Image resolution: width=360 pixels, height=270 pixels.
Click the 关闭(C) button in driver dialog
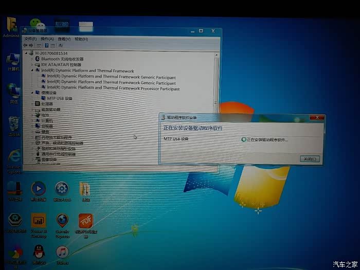pyautogui.click(x=310, y=159)
